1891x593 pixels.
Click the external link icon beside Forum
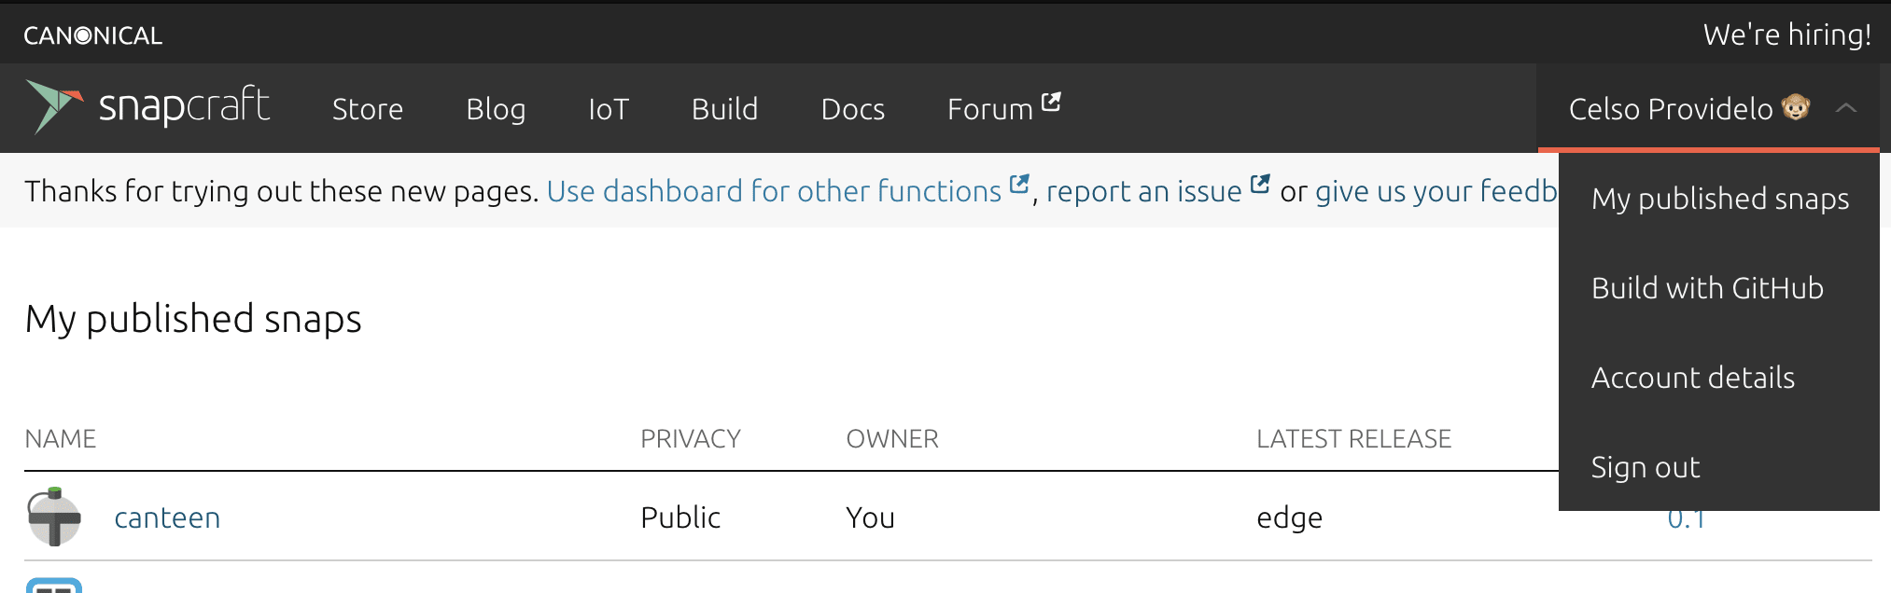pos(1051,102)
